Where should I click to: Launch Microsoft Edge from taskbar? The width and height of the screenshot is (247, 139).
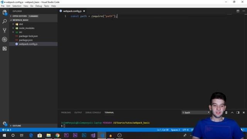(x=31, y=136)
